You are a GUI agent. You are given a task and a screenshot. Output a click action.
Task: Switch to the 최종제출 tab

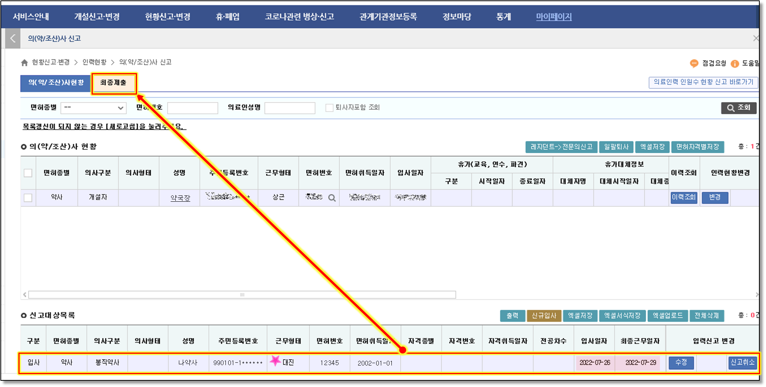point(114,83)
